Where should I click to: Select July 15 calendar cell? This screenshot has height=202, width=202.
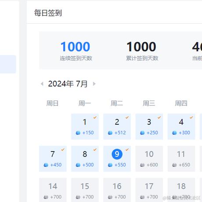click(85, 190)
